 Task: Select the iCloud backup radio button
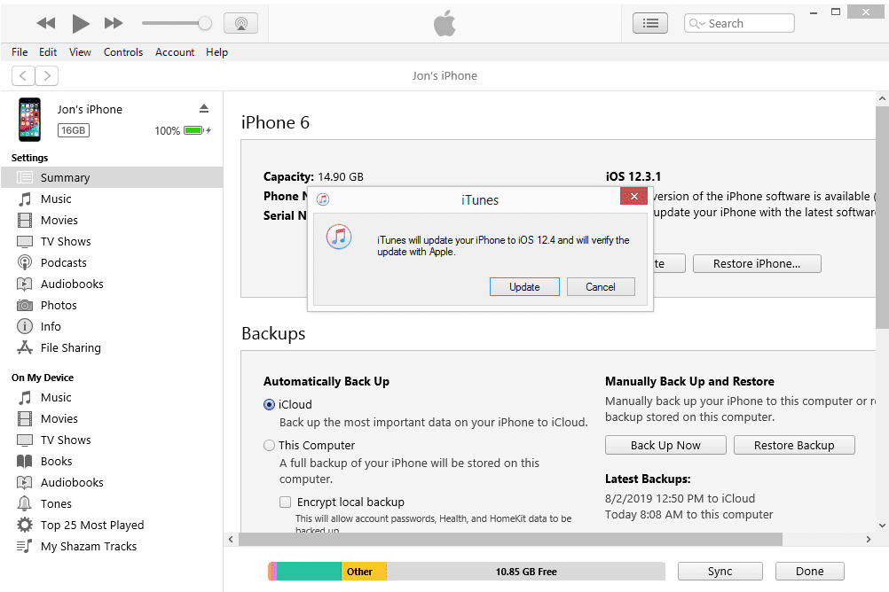click(x=270, y=405)
